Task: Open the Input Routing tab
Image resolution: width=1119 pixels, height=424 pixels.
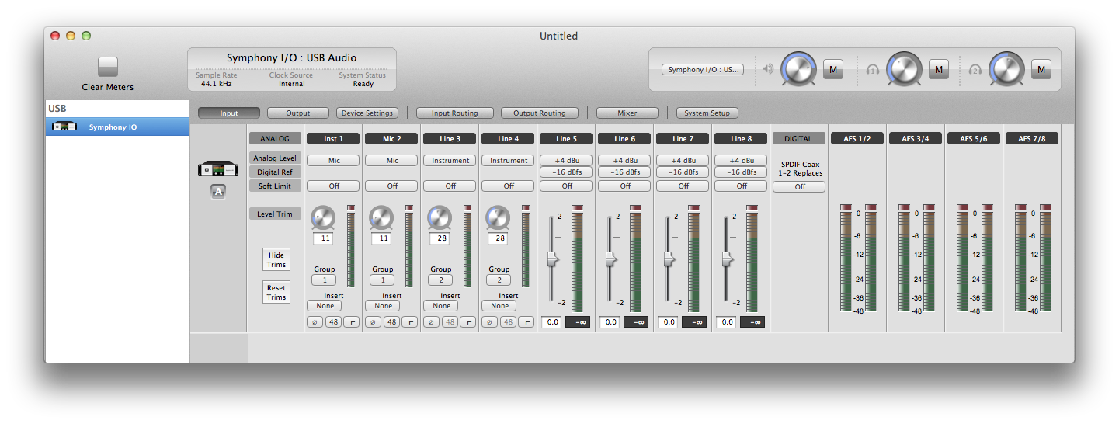Action: (x=455, y=113)
